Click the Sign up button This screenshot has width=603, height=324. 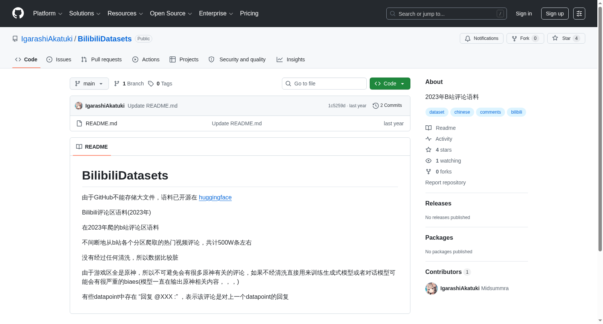[x=555, y=14]
